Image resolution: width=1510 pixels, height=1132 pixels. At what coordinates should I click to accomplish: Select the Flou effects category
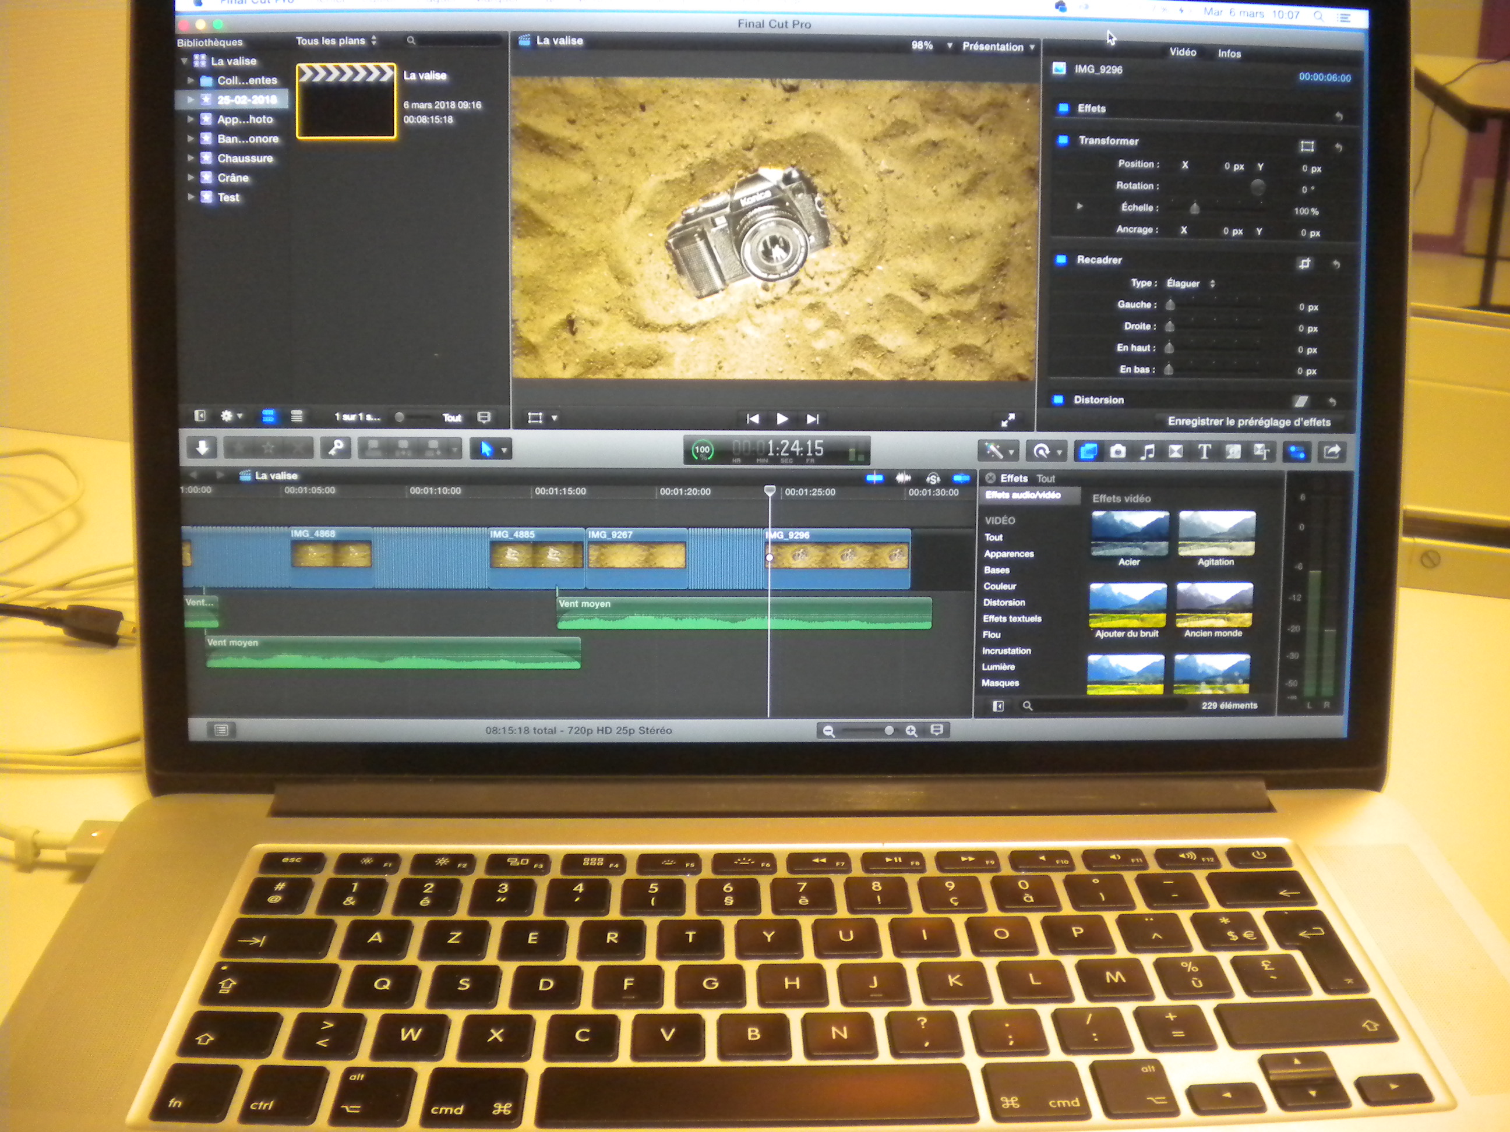click(991, 634)
